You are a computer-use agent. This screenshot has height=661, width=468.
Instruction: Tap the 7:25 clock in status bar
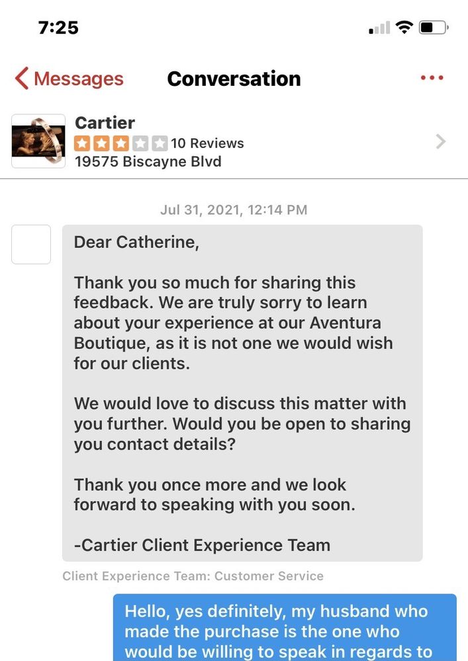58,28
